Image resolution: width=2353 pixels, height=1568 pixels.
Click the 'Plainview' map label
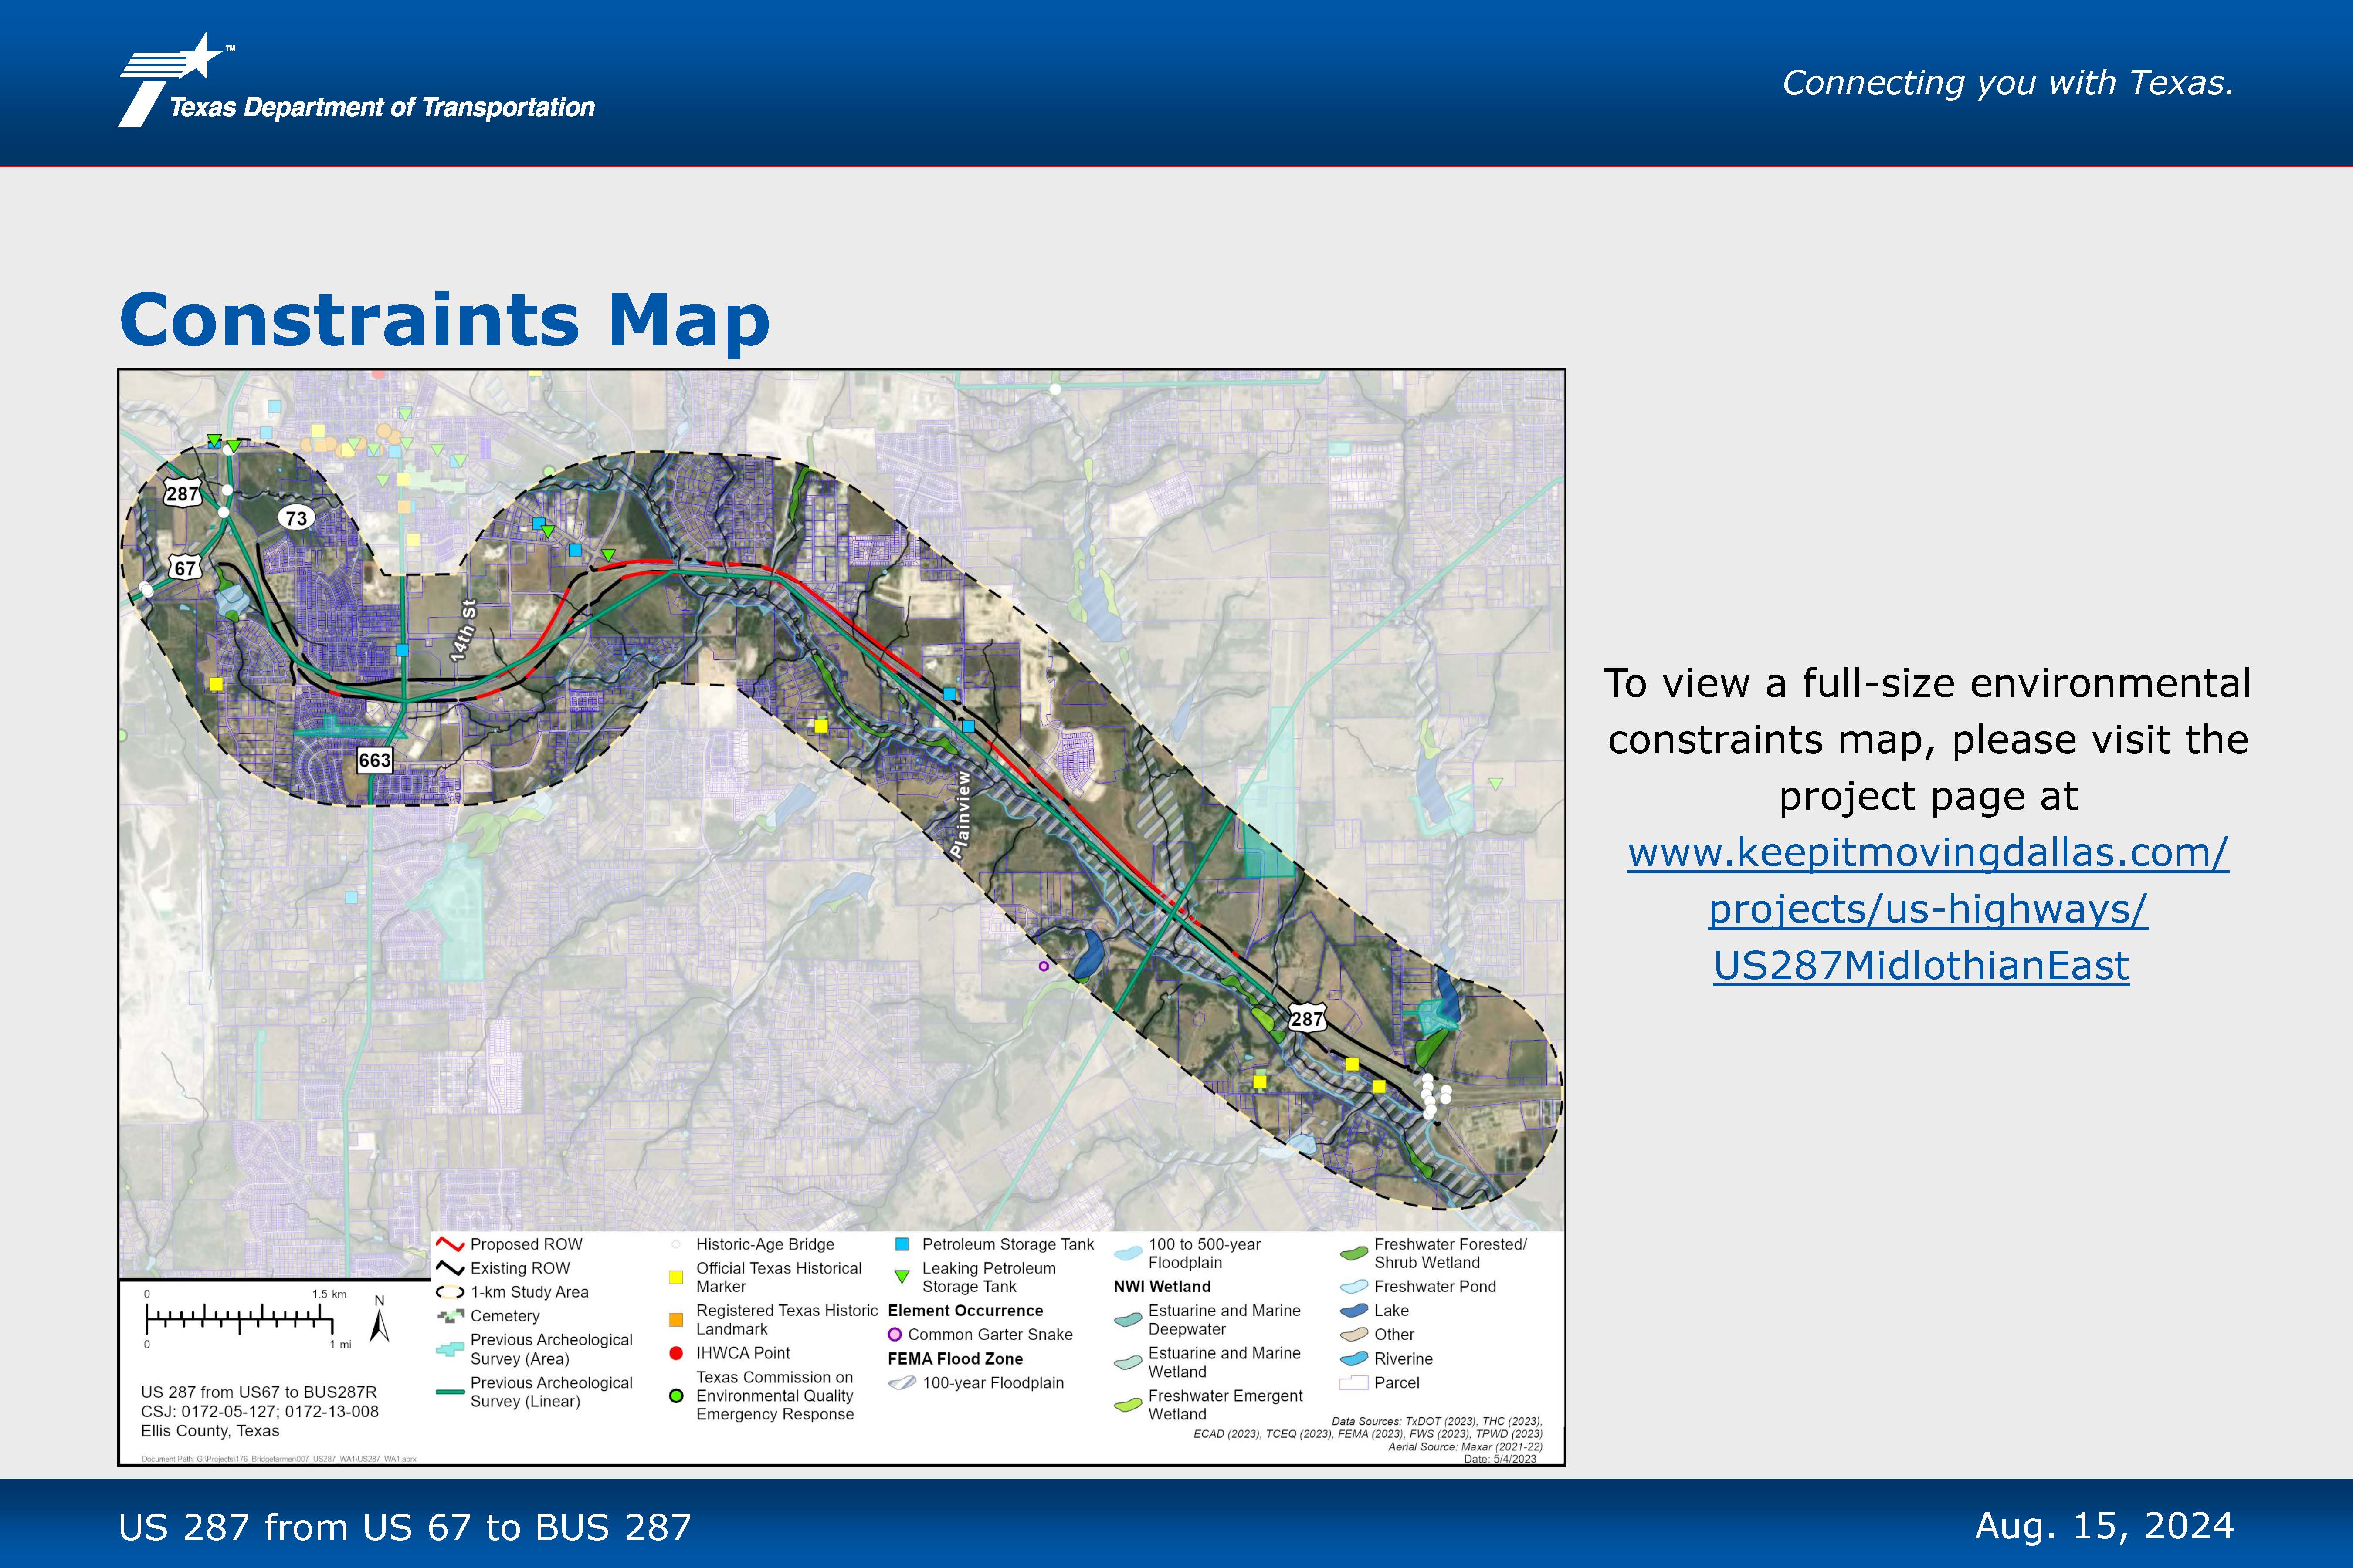coord(960,814)
